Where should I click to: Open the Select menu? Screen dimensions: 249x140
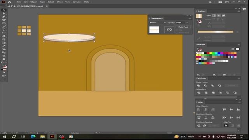point(51,2)
